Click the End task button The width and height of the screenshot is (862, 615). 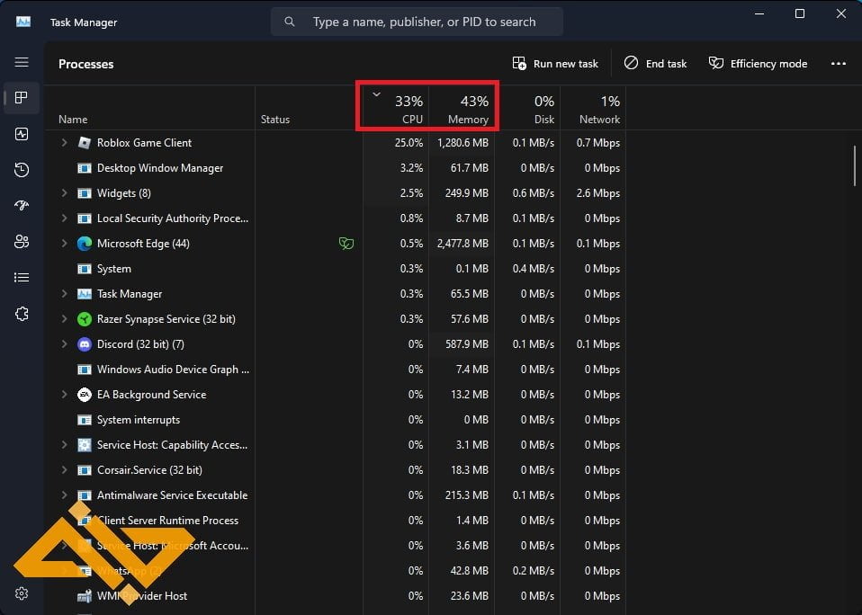point(656,64)
